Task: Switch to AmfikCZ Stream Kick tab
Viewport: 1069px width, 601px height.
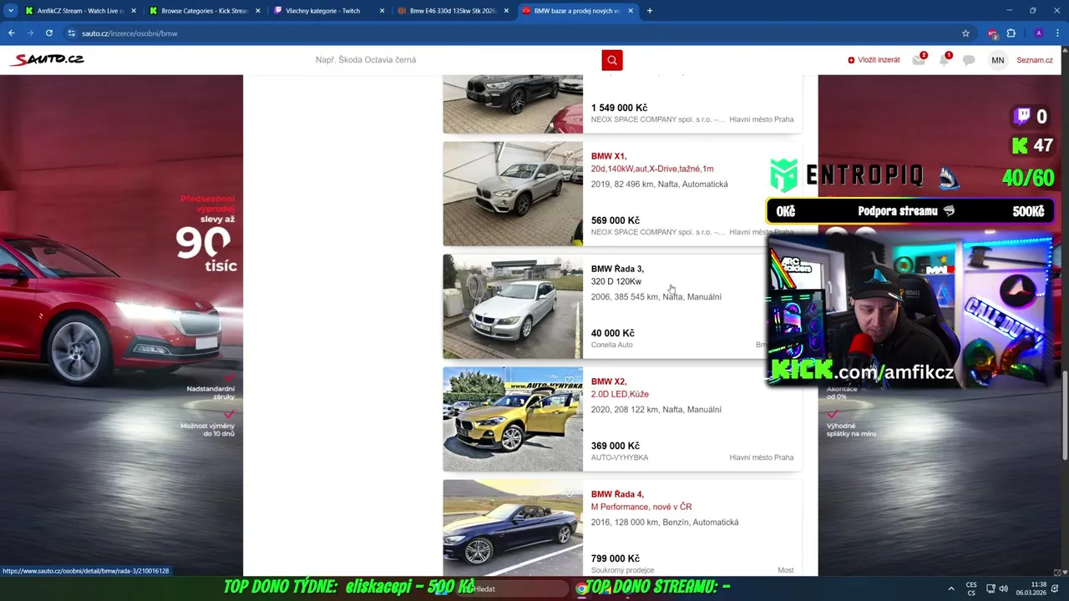Action: (x=81, y=11)
